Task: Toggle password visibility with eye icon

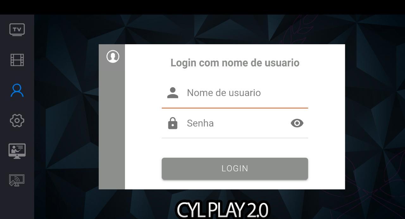Action: (297, 123)
